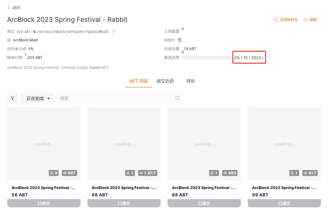The image size is (331, 213).
Task: Click the 已成交 button under 99 ABT
Action: point(284,203)
